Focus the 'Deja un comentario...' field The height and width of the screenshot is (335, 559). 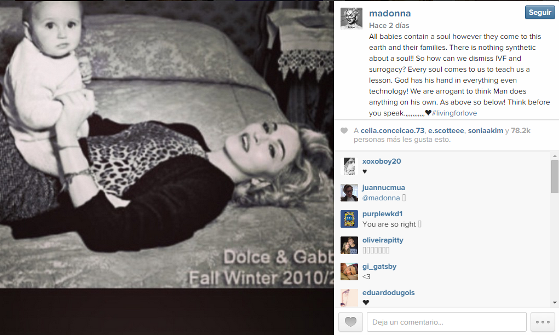pos(446,322)
